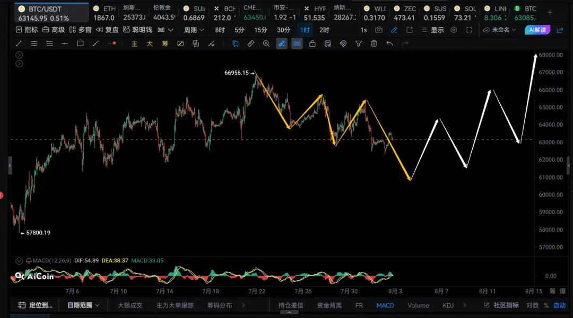The width and height of the screenshot is (573, 318).
Task: Open the 主力大单跟踪 panel
Action: click(x=175, y=305)
